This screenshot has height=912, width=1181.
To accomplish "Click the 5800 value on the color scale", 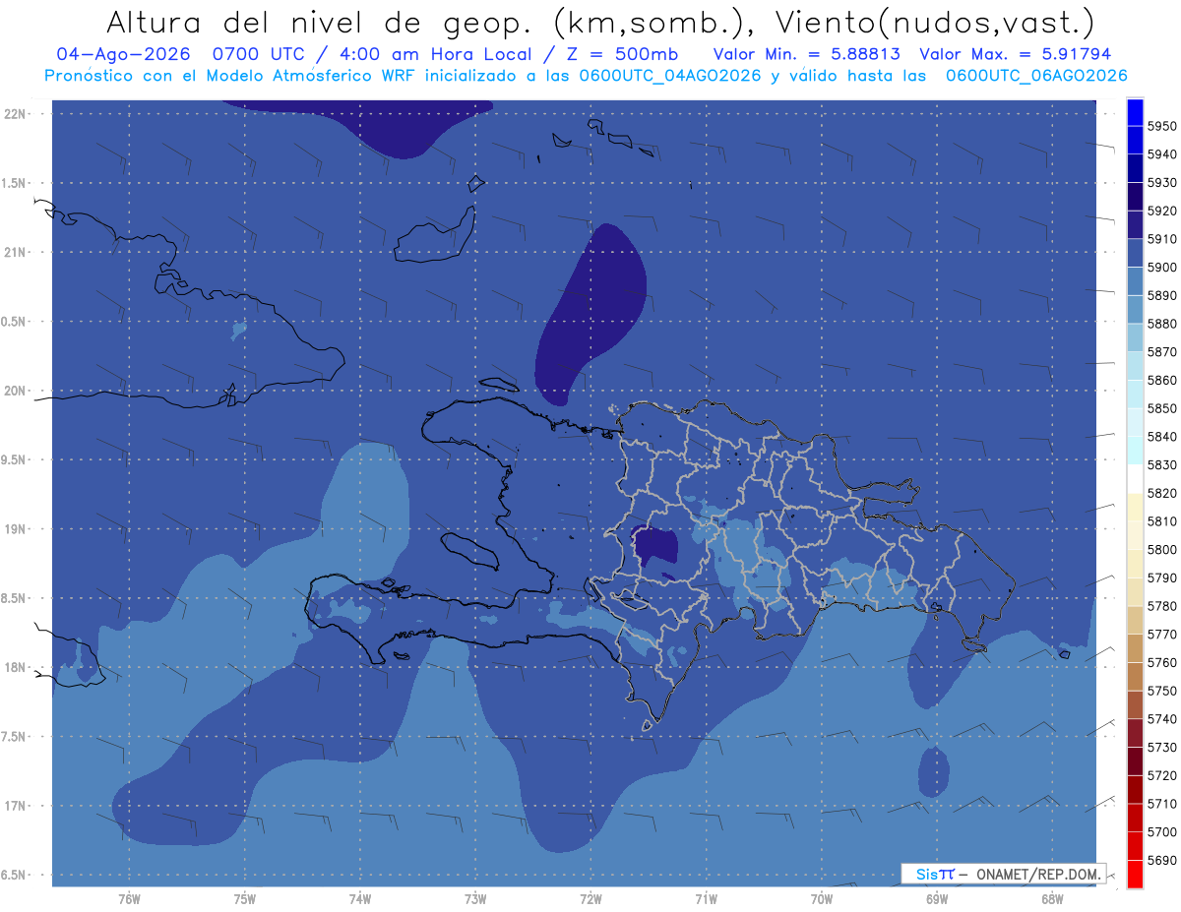I will click(1162, 549).
